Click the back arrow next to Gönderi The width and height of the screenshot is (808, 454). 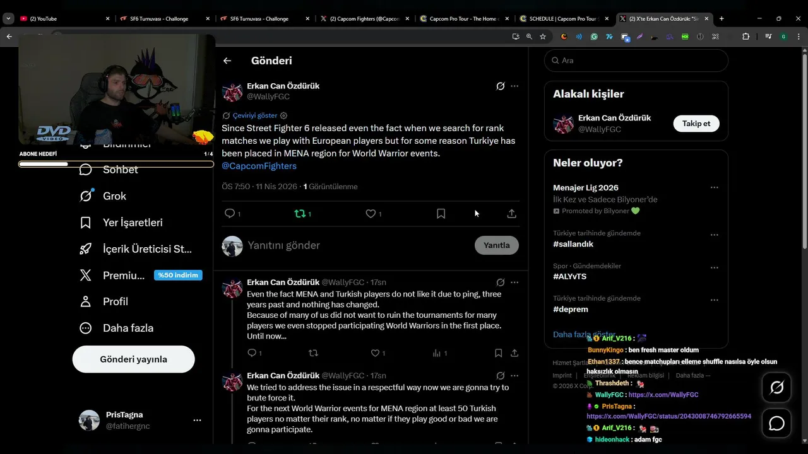tap(227, 61)
